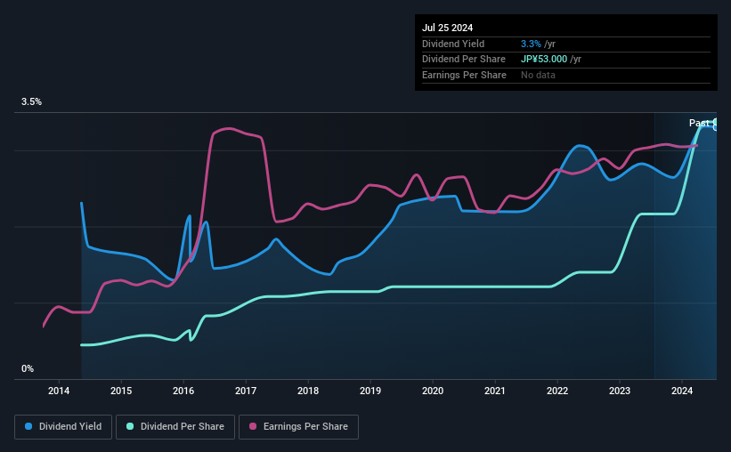This screenshot has height=452, width=731.
Task: Click the 2019 x-axis label
Action: click(370, 391)
